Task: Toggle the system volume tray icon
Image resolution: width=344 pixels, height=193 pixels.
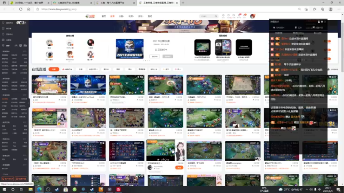Action: click(311, 190)
